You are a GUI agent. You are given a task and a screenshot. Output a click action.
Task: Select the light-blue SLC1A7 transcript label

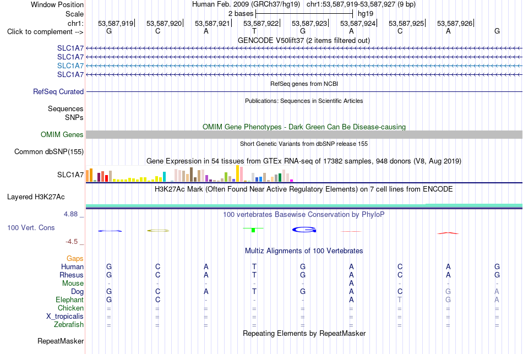tap(70, 66)
